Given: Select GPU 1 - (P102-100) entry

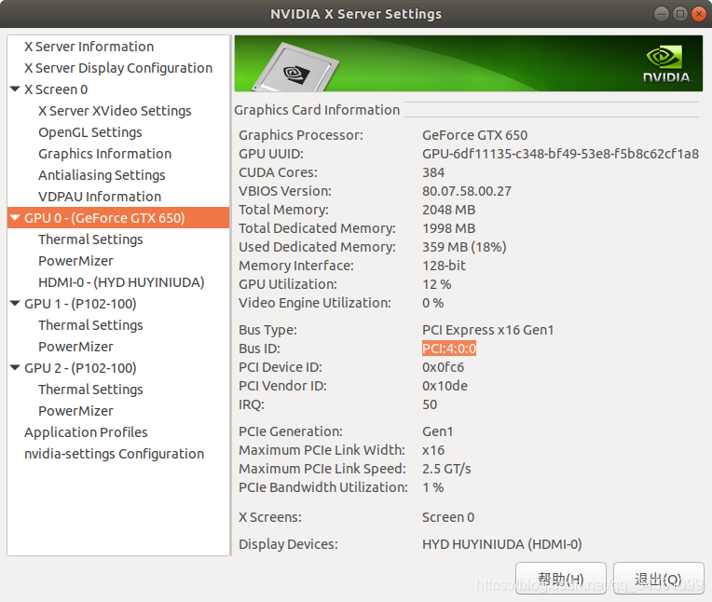Looking at the screenshot, I should [80, 304].
